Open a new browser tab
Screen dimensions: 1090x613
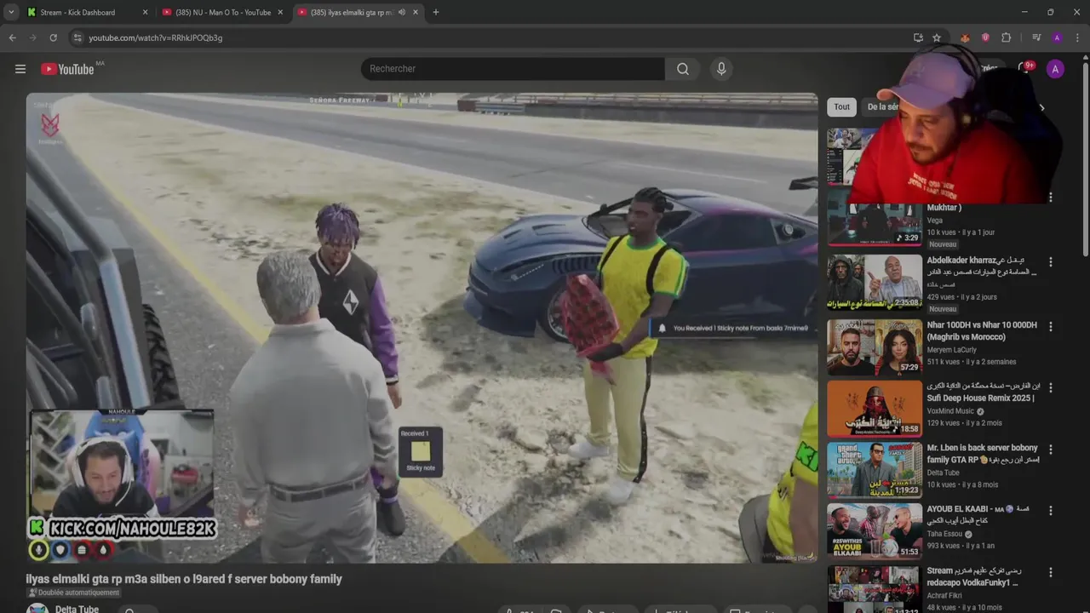click(x=435, y=12)
